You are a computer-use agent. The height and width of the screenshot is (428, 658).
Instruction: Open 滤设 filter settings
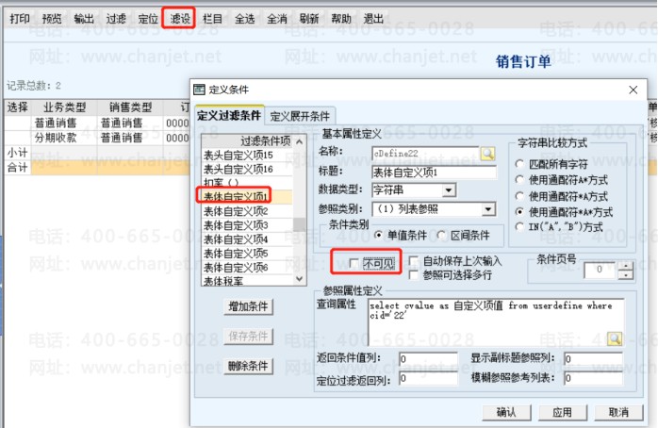click(180, 19)
